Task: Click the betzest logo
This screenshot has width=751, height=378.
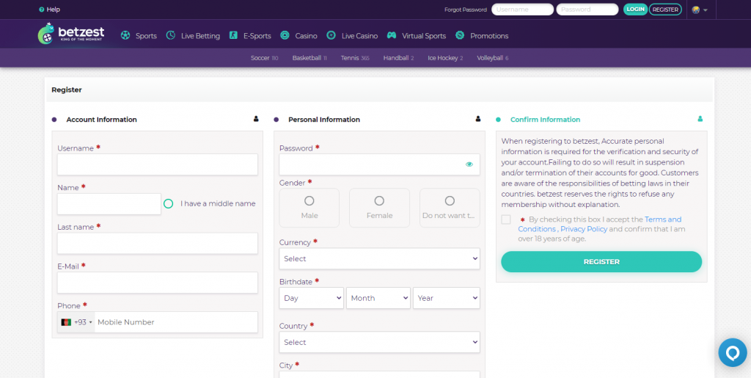Action: (71, 34)
